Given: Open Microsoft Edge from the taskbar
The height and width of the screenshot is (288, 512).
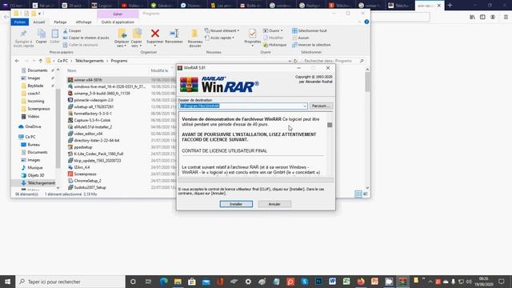Looking at the screenshot, I should tap(163, 282).
